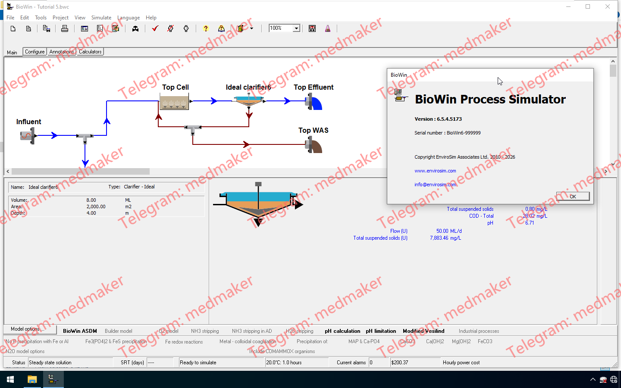Viewport: 621px width, 388px height.
Task: Click OK in the BioWin About dialog
Action: (x=573, y=196)
